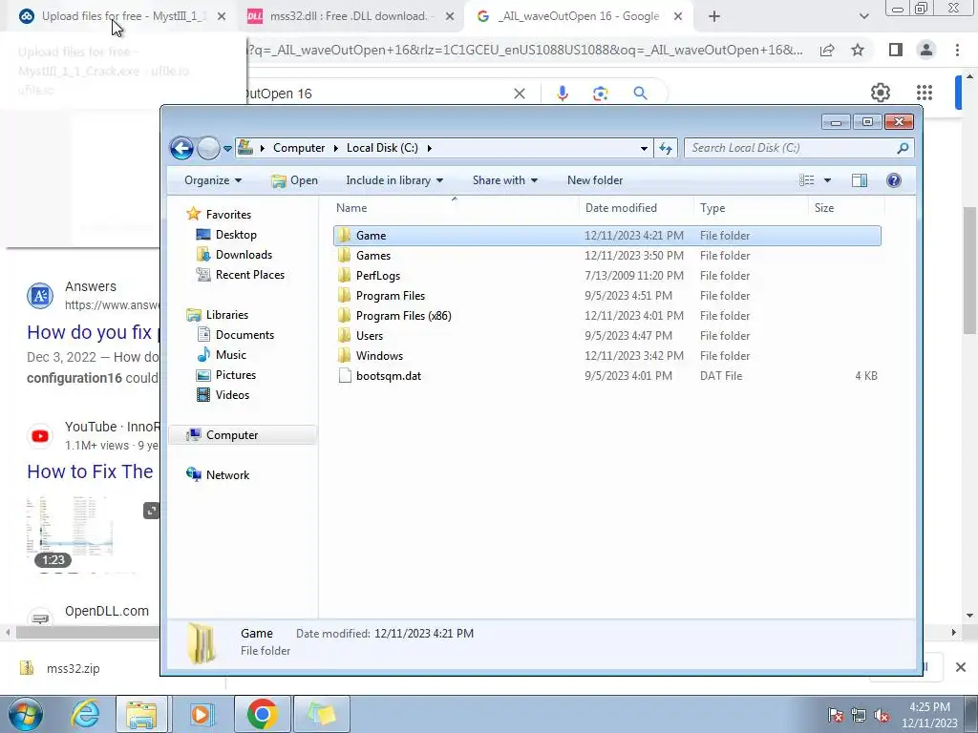Click the Google voice search microphone
Viewport: 978px width, 733px height.
coord(562,94)
